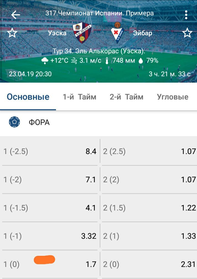Favorite Эйбар with the right star

pyautogui.click(x=187, y=33)
